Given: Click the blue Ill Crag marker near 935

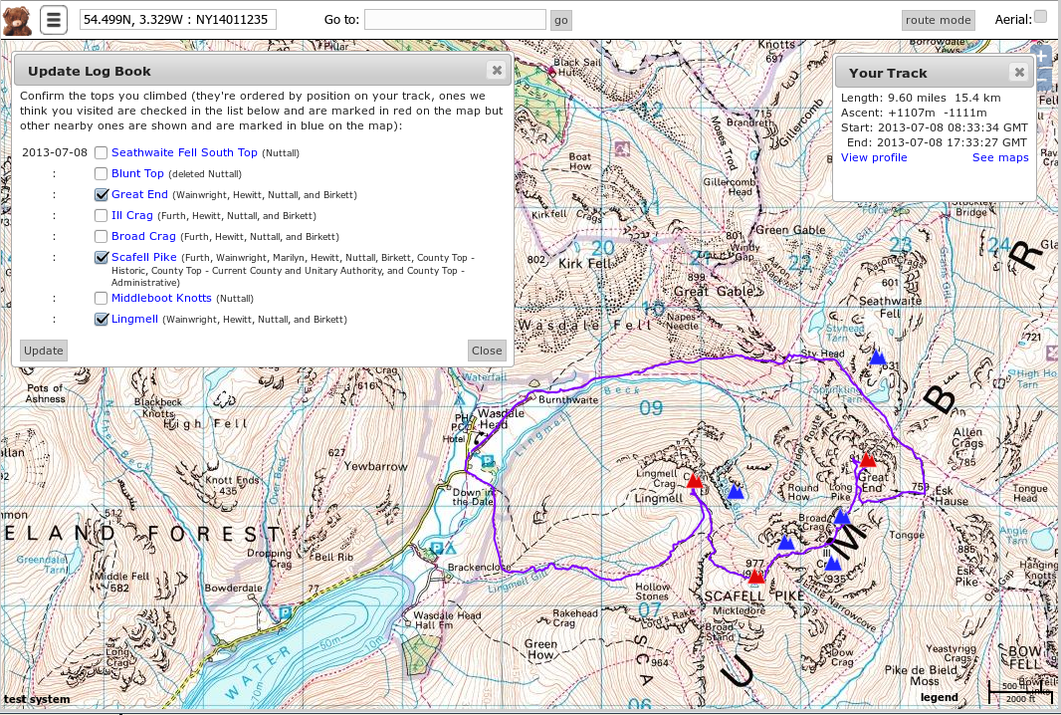Looking at the screenshot, I should pos(833,564).
